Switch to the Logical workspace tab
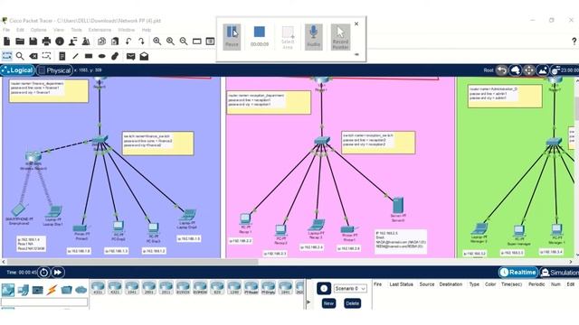Screen dimensions: 579x325 pyautogui.click(x=17, y=70)
